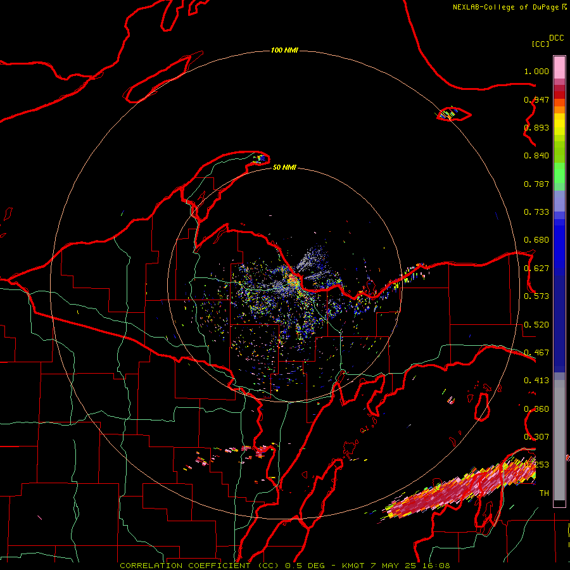
Task: Click the 0.787 scale value
Action: tap(536, 184)
